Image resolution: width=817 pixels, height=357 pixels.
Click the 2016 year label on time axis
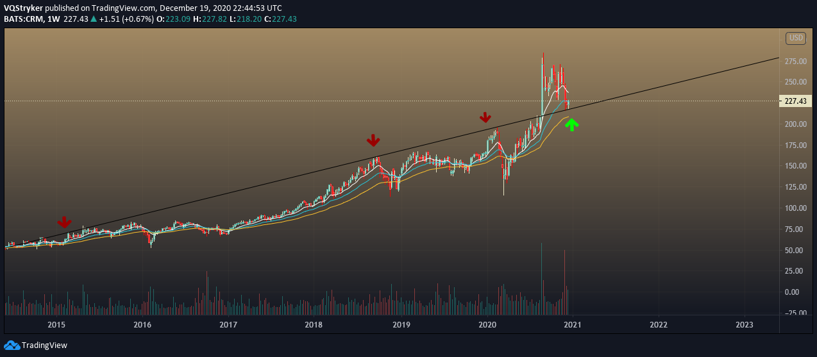tap(142, 325)
